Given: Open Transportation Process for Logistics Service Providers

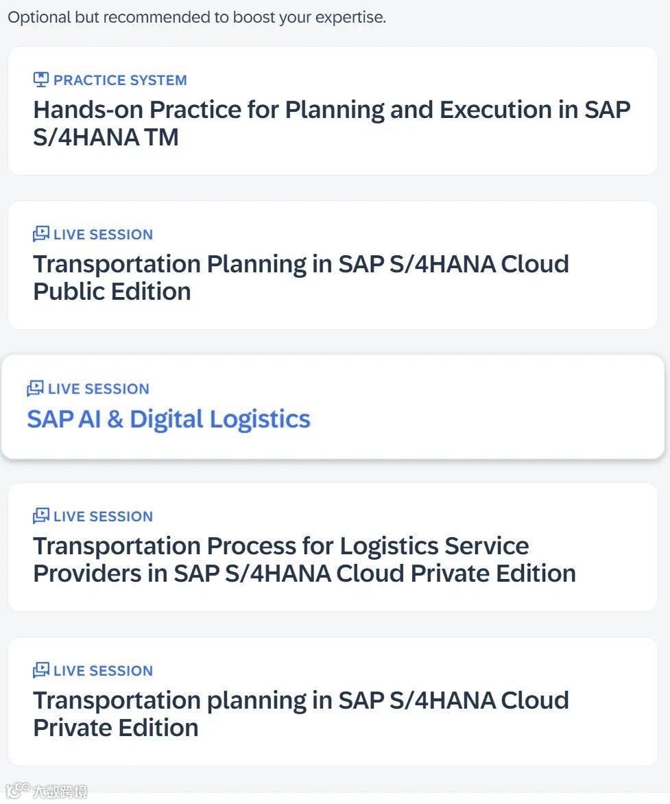Looking at the screenshot, I should point(304,560).
